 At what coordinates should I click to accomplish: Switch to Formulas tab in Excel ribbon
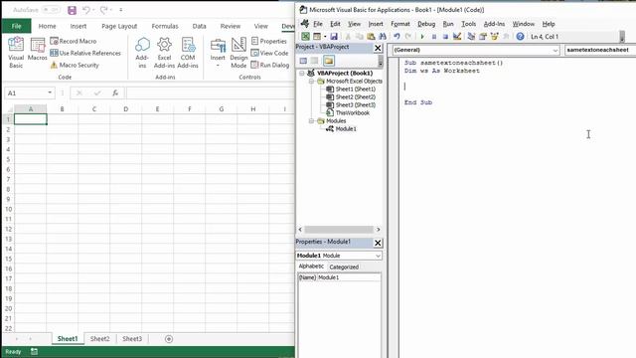(x=165, y=26)
